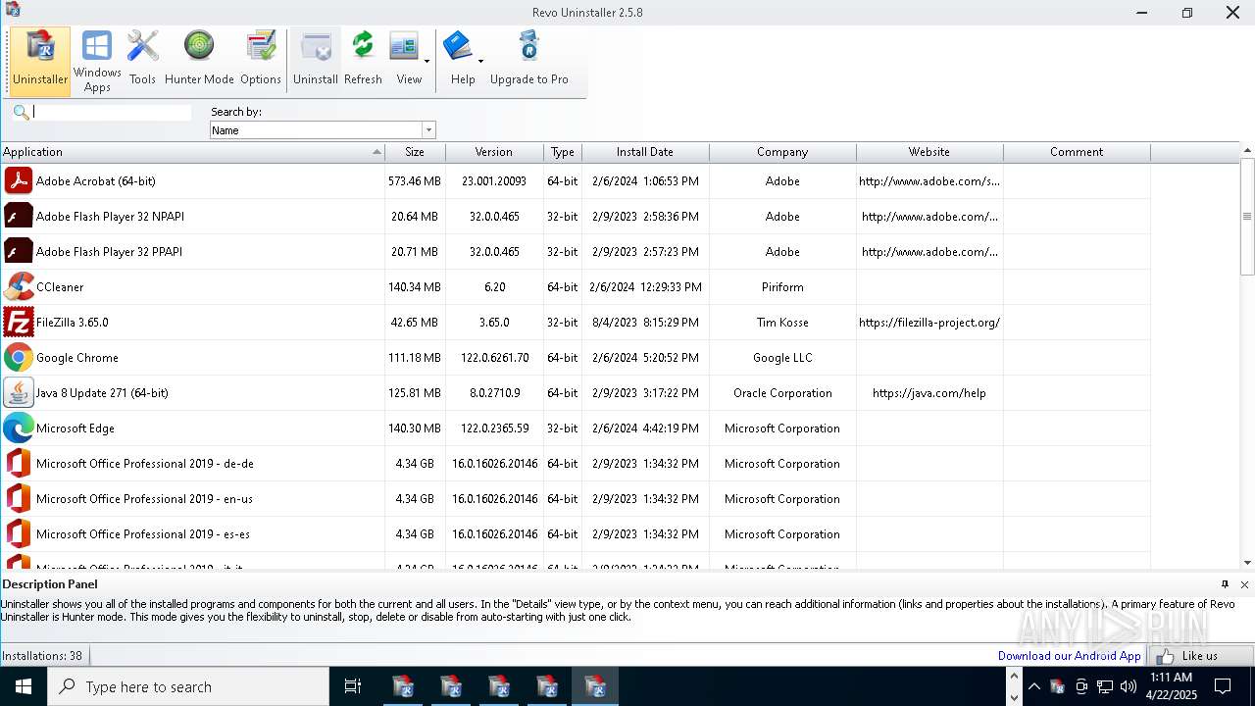
Task: Select the Google Chrome icon
Action: [18, 357]
